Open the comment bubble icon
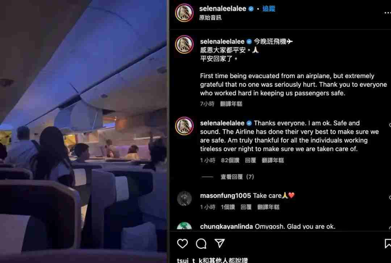 coord(201,243)
